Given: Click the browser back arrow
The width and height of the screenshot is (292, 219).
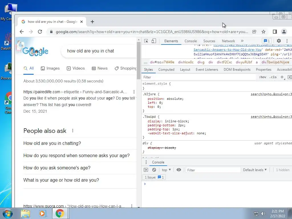Looking at the screenshot, I should [x=22, y=32].
